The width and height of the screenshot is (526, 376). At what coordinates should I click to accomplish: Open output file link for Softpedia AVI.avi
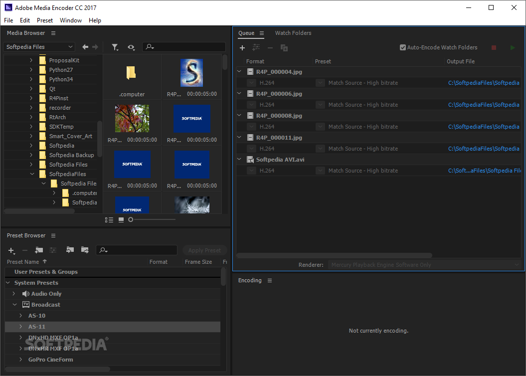coord(485,171)
